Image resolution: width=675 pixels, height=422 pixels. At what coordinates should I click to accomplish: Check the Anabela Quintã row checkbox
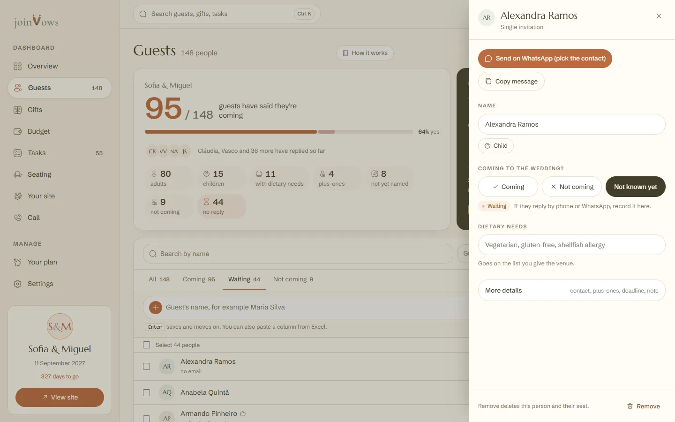click(146, 392)
